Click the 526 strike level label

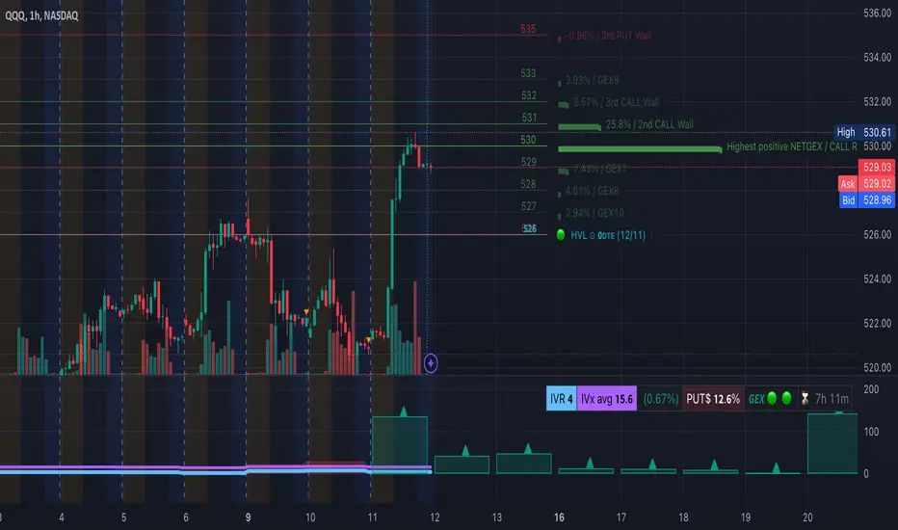coord(530,228)
